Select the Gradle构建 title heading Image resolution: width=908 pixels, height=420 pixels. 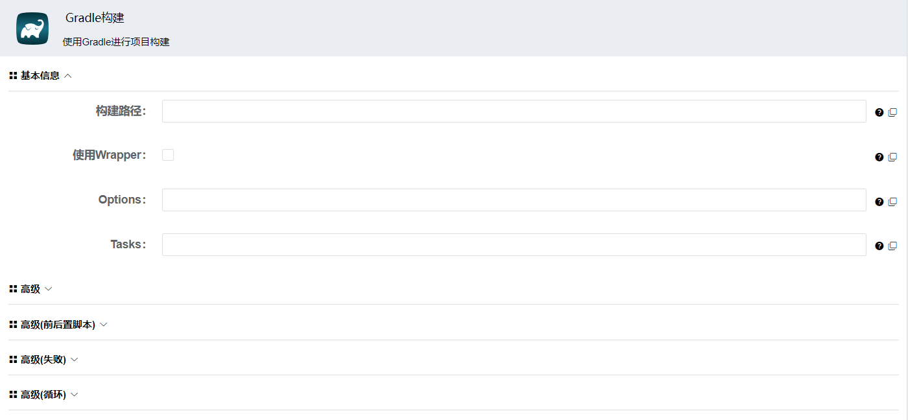(95, 18)
